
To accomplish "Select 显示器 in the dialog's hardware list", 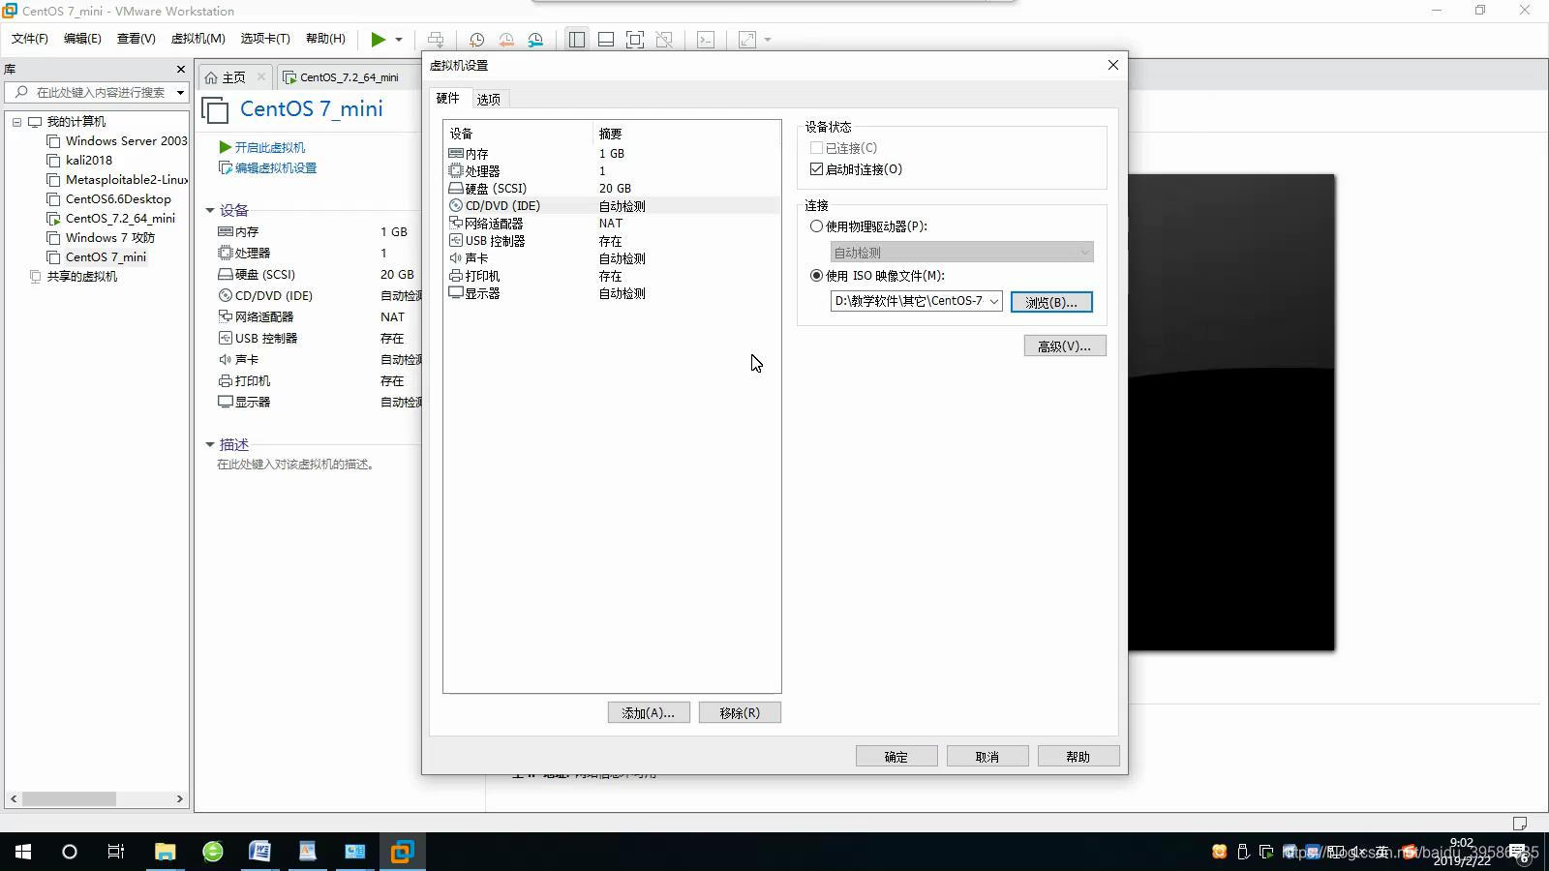I will tap(612, 292).
